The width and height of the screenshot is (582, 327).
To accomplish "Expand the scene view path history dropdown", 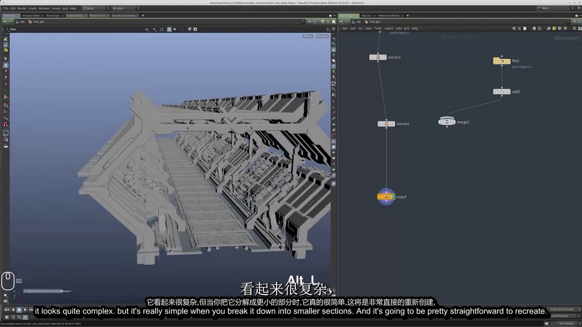I will click(x=303, y=21).
